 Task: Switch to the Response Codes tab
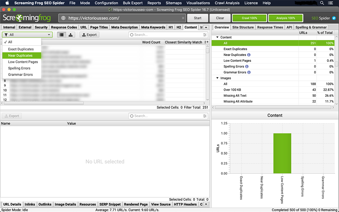[x=64, y=27]
